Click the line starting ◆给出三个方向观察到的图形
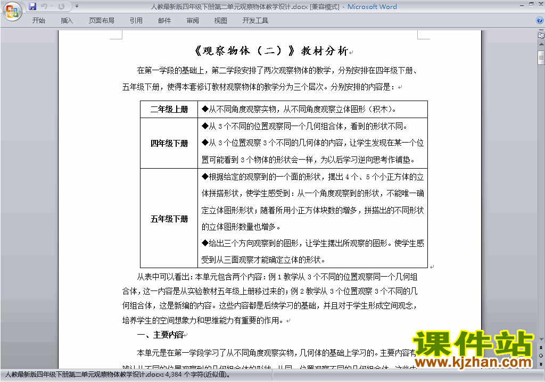 (313, 243)
